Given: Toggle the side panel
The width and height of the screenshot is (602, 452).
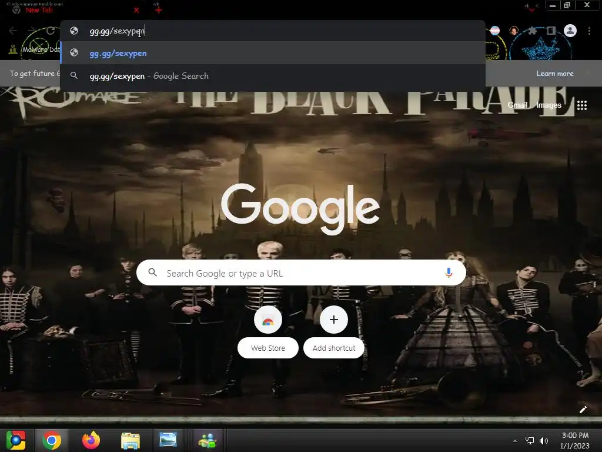Looking at the screenshot, I should click(551, 31).
